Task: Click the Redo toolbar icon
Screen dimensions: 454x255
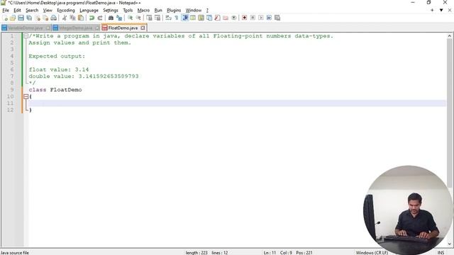Action: coord(100,18)
